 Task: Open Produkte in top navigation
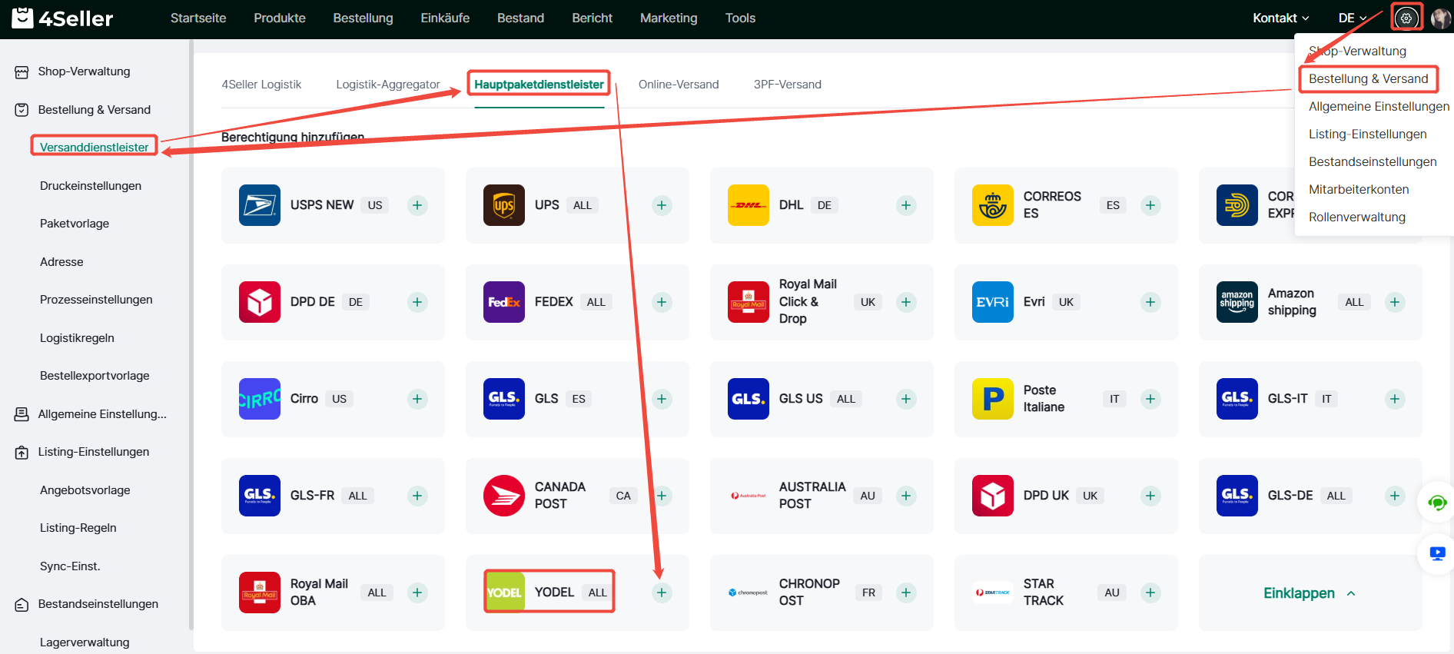pyautogui.click(x=280, y=18)
